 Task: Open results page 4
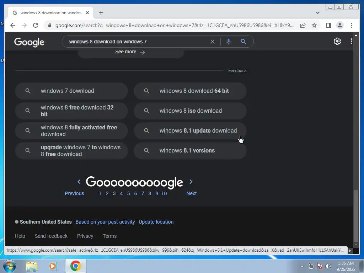[x=121, y=193]
